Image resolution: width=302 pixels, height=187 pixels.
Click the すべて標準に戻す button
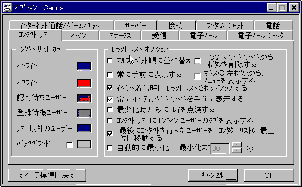[47, 175]
